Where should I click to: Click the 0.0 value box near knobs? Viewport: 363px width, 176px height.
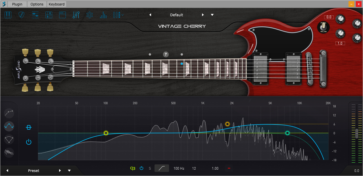(x=329, y=17)
